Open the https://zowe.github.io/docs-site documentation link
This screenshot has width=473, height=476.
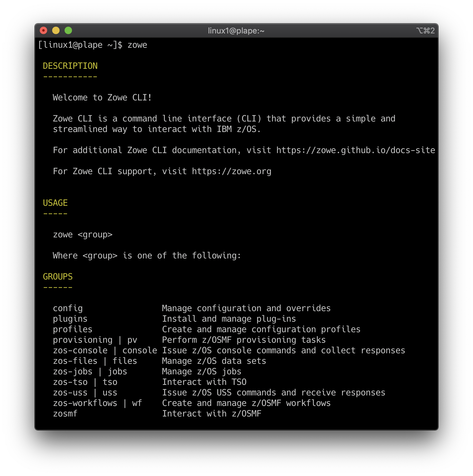tap(355, 150)
